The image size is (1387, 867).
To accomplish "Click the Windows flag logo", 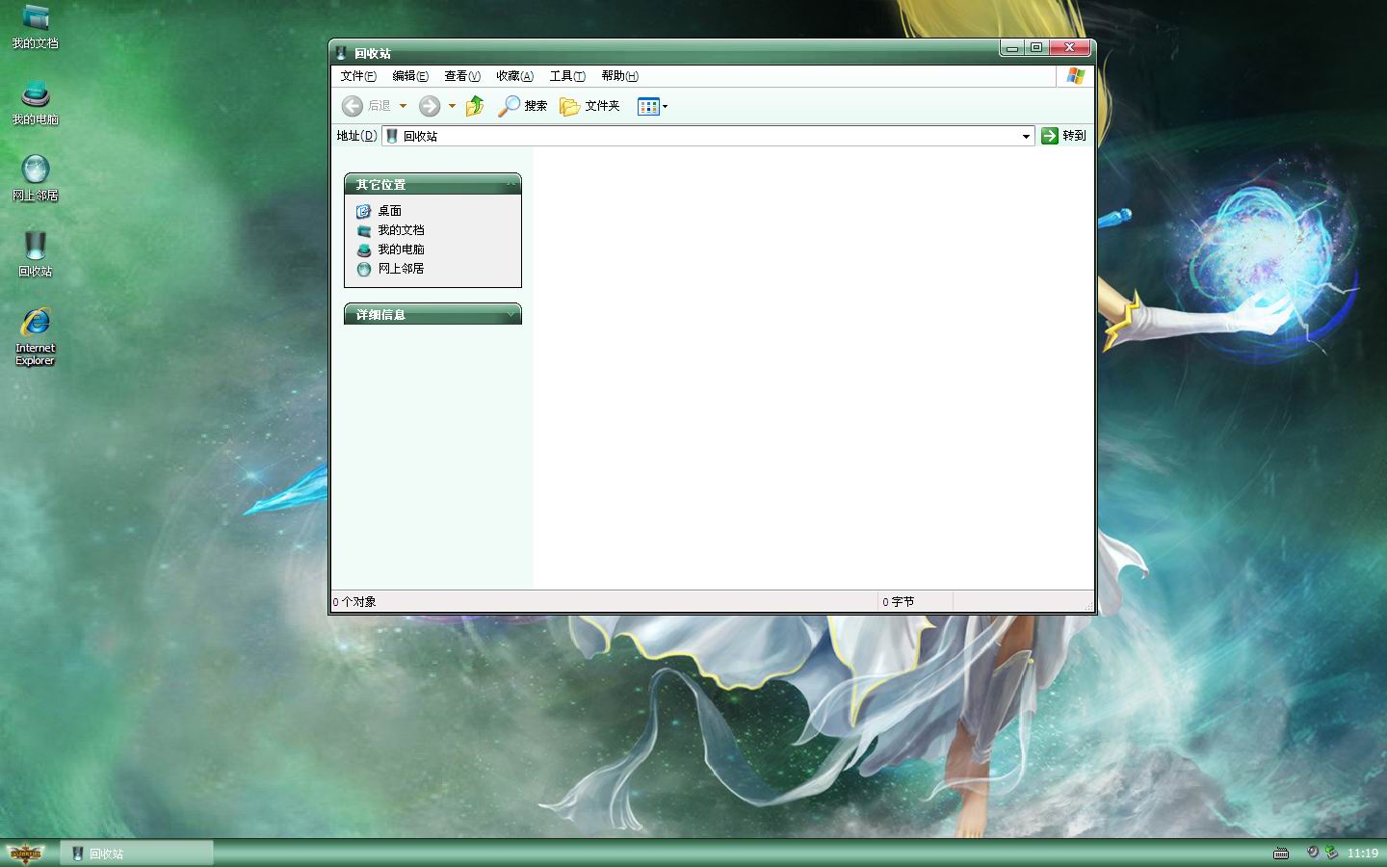I will click(x=1076, y=76).
